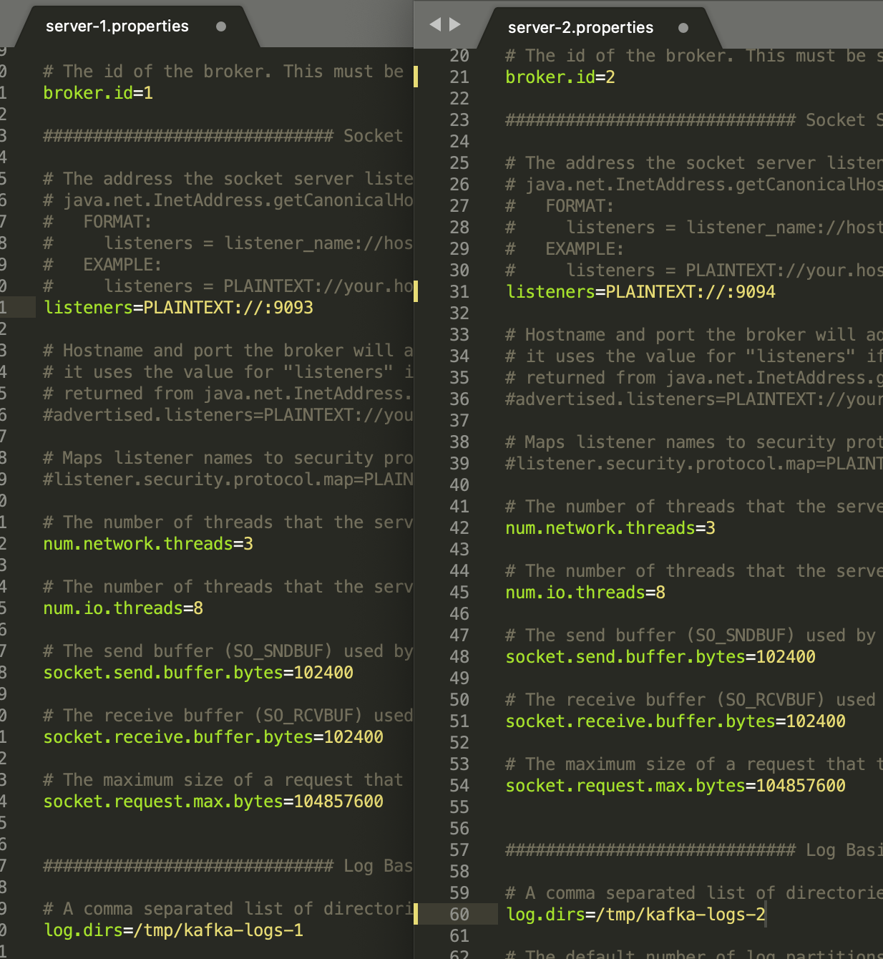883x959 pixels.
Task: Click num.io.threads=8 in server-1 pane
Action: pos(123,608)
